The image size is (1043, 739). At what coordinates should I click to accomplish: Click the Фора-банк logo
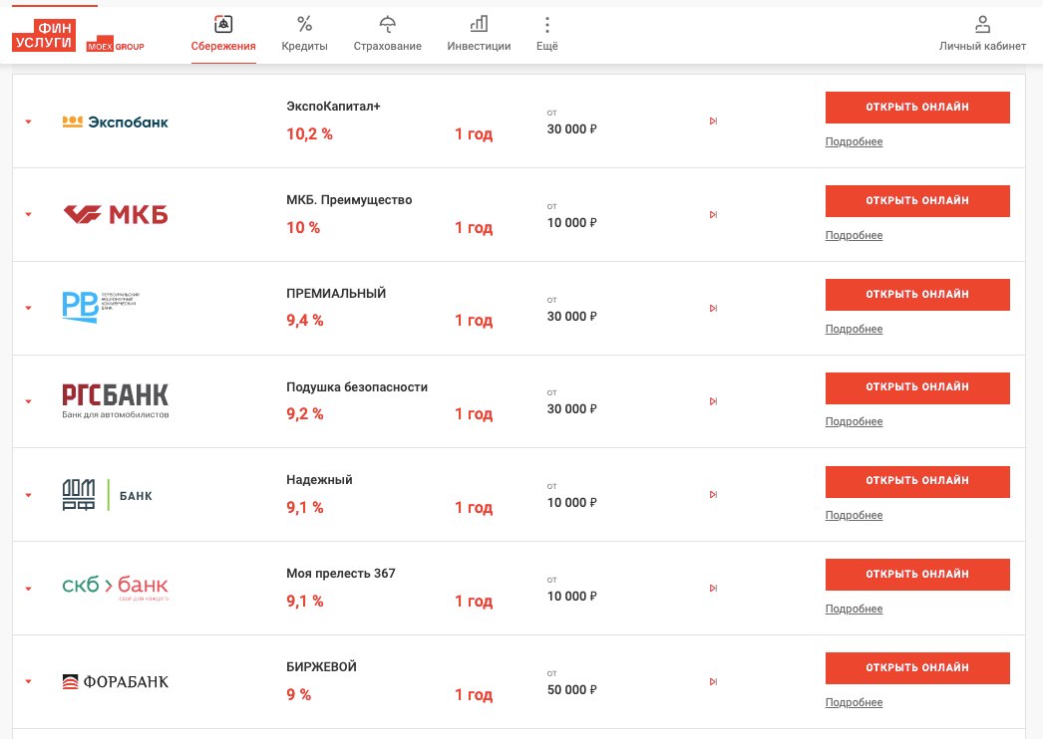(x=115, y=682)
